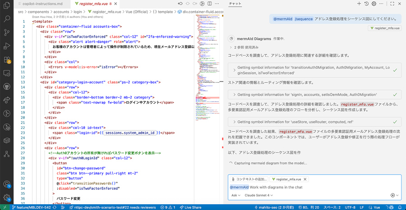Start a new chat with plus icon

359,4
